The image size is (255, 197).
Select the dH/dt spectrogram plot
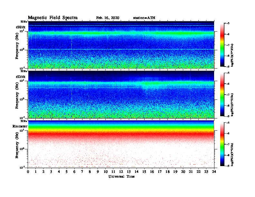(121, 45)
